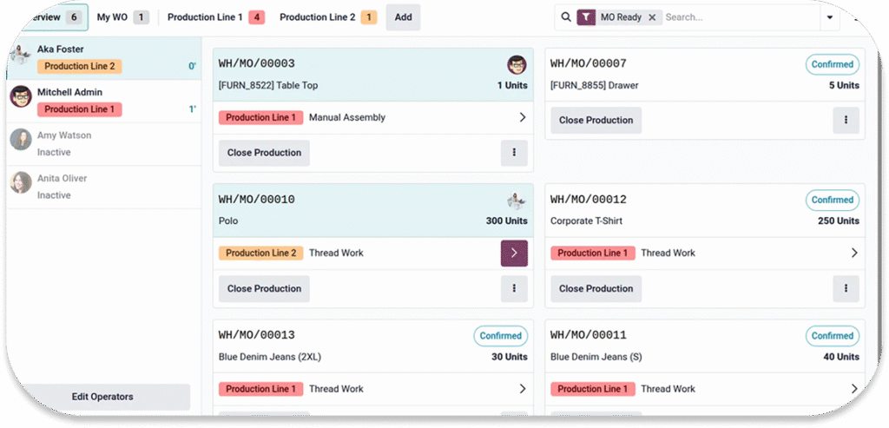Click the MO Ready filter funnel icon
Viewport: 889px width, 428px height.
[586, 17]
